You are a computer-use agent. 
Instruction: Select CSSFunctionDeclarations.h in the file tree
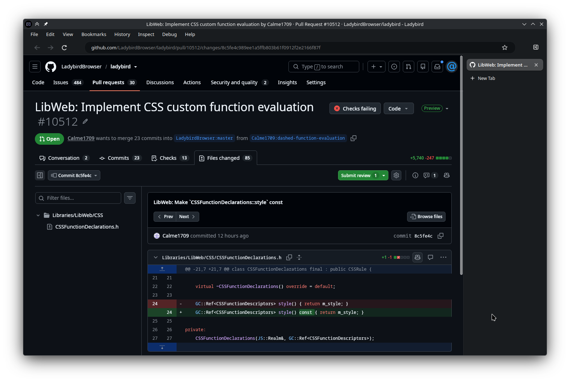tap(87, 227)
